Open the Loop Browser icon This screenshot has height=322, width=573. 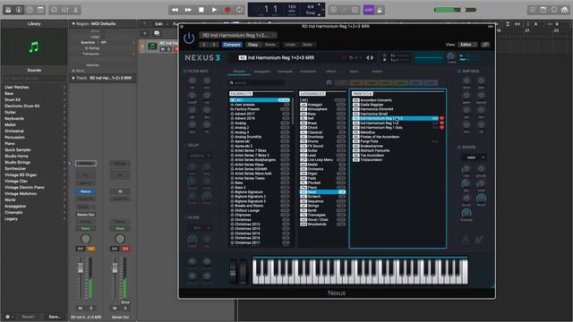pyautogui.click(x=554, y=10)
